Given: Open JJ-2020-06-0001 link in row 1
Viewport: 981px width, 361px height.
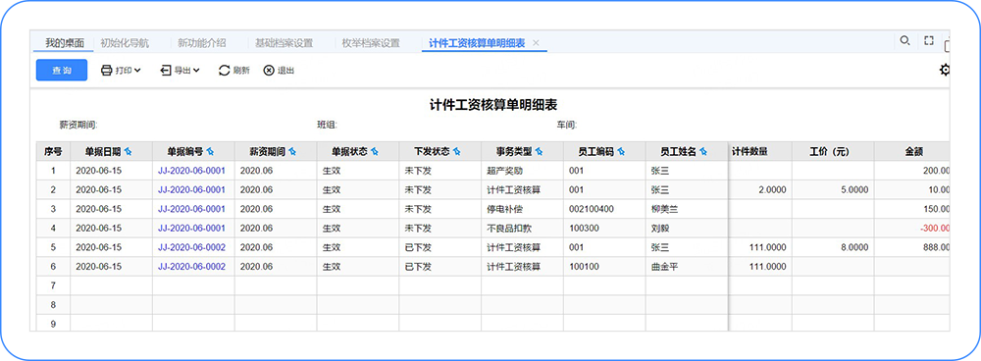Looking at the screenshot, I should pyautogui.click(x=191, y=171).
